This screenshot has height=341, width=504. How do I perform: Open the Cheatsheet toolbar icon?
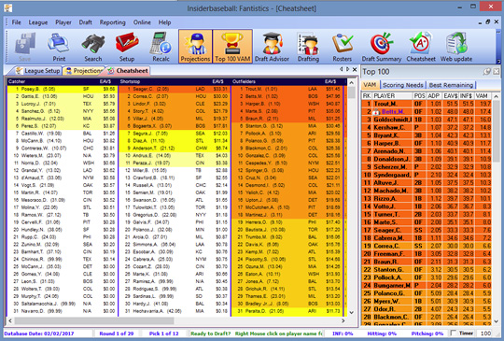pyautogui.click(x=421, y=47)
